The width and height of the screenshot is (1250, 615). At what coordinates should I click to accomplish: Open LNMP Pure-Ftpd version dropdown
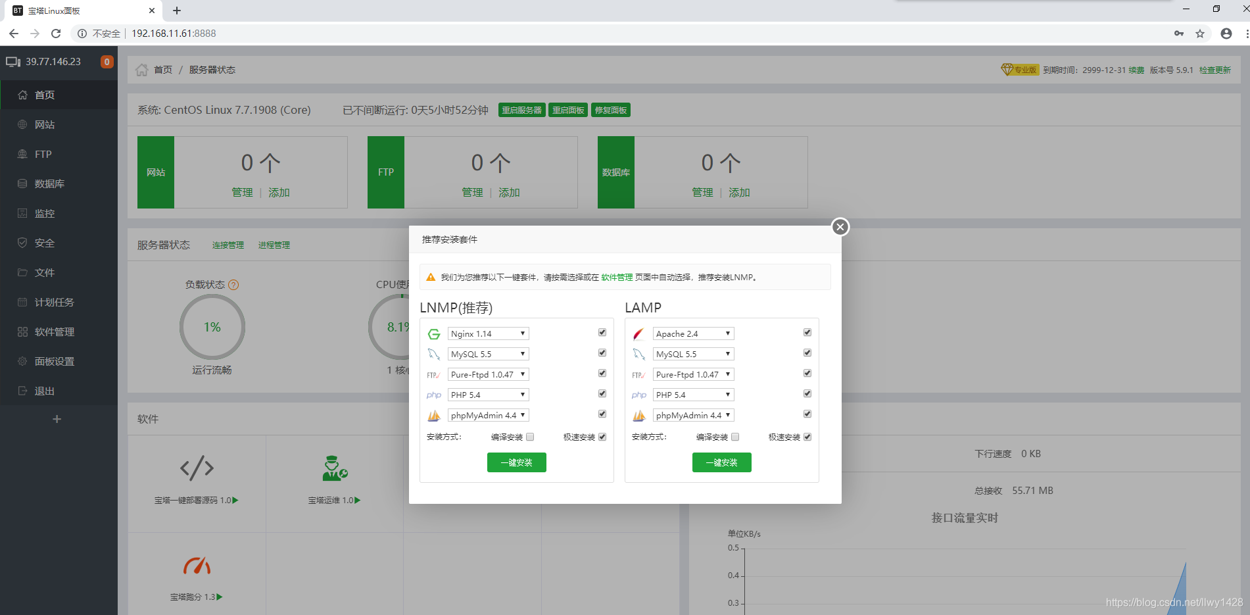[489, 375]
